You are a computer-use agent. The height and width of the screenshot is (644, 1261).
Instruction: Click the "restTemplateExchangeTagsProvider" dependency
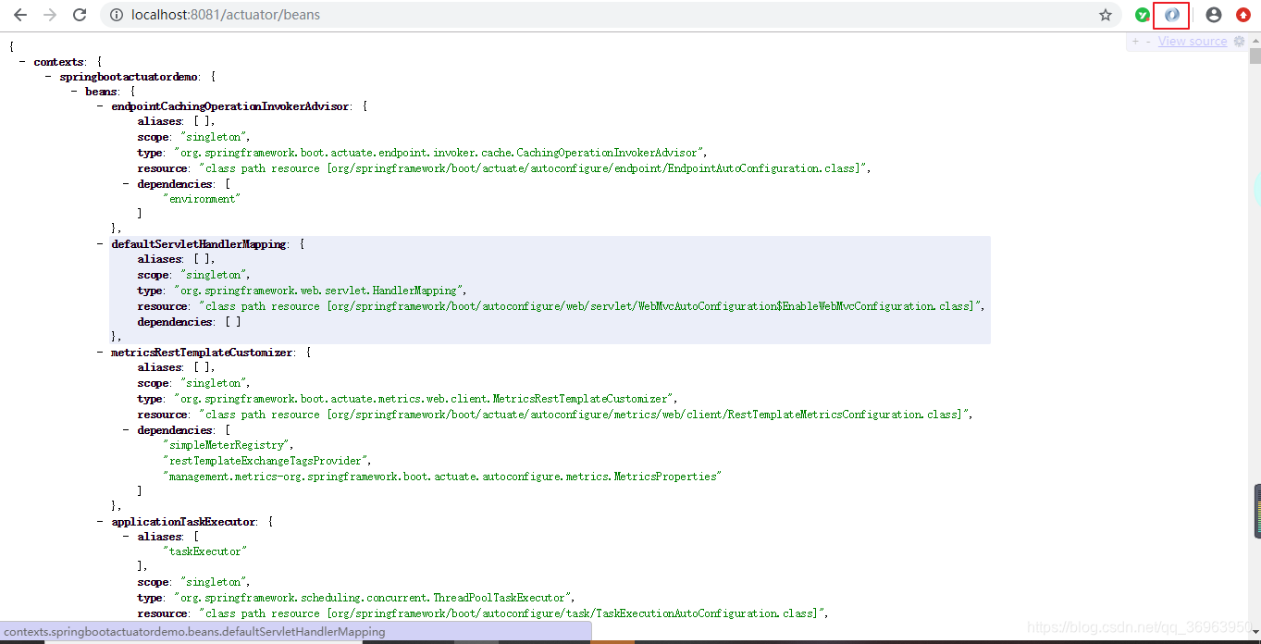(266, 460)
